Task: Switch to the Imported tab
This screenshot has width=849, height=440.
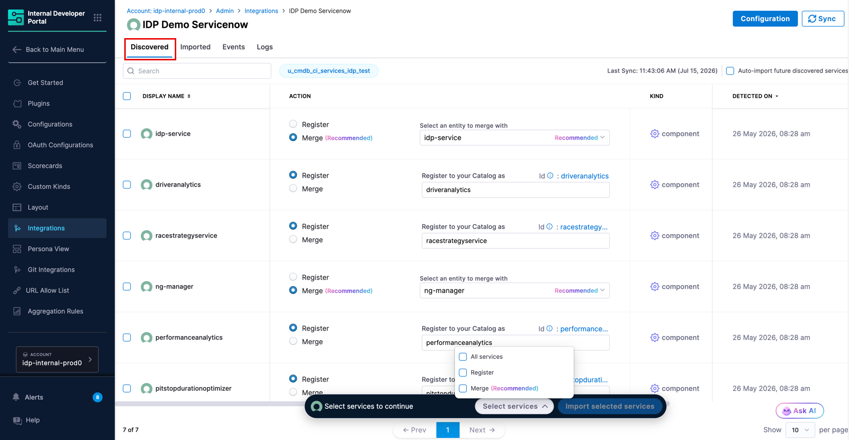Action: pos(196,47)
